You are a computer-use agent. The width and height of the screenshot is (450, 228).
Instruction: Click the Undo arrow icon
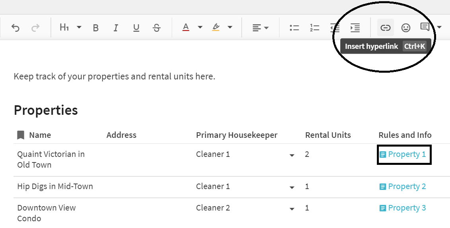[16, 28]
